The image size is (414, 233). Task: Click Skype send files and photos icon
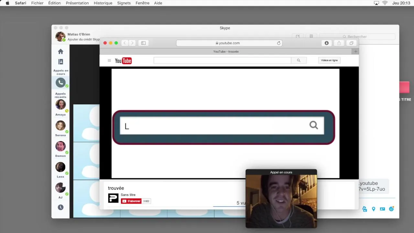point(365,209)
